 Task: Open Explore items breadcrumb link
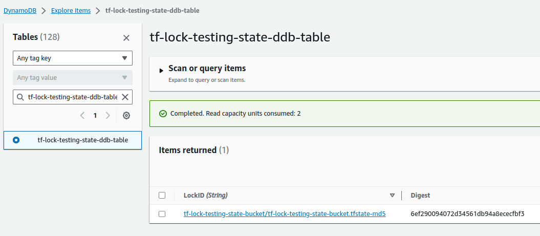[x=71, y=10]
